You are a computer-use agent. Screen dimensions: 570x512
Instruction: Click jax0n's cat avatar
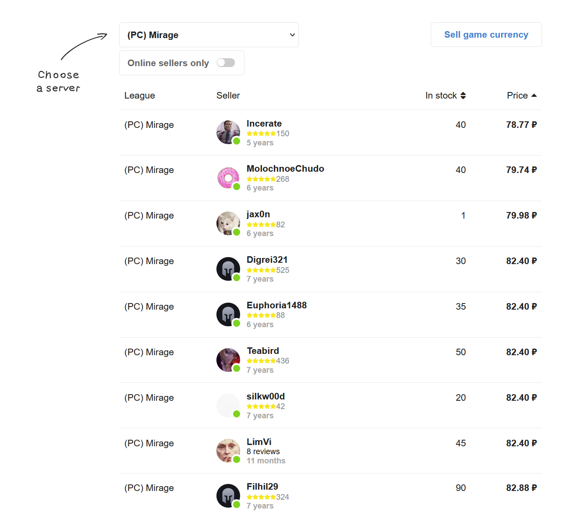[x=228, y=223]
